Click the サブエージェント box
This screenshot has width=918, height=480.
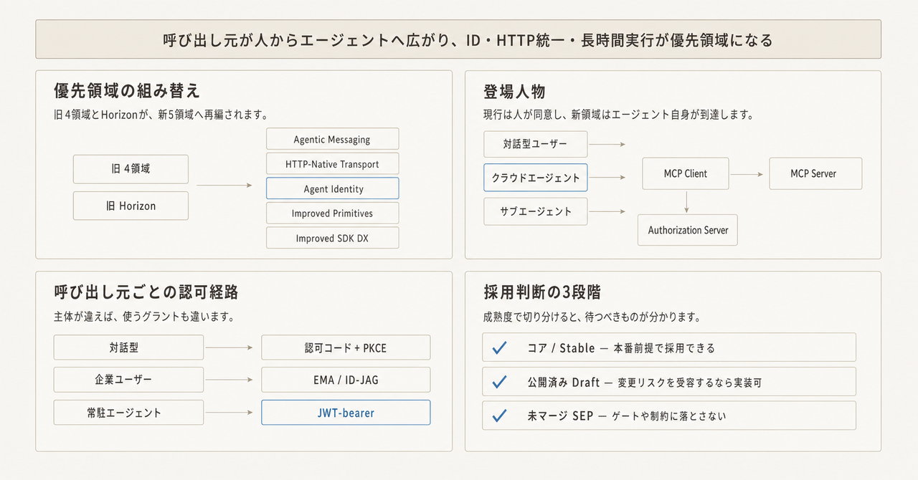(x=536, y=211)
